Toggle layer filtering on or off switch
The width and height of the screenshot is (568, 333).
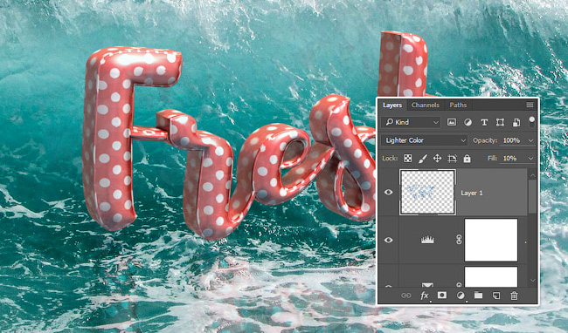click(531, 122)
